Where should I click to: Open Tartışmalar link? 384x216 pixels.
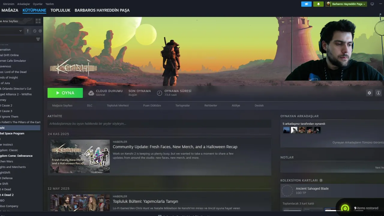click(182, 106)
